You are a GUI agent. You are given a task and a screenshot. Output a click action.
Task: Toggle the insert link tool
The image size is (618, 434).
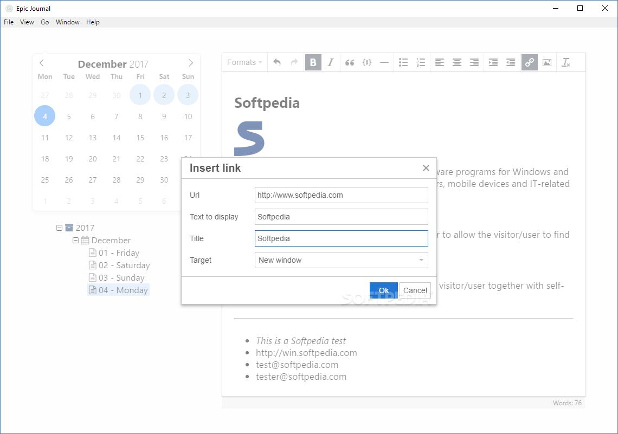tap(529, 62)
